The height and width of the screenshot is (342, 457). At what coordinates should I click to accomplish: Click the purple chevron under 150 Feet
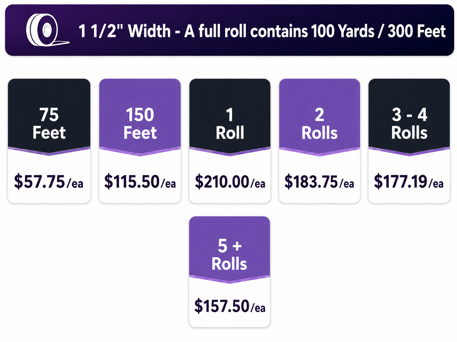[x=140, y=151]
